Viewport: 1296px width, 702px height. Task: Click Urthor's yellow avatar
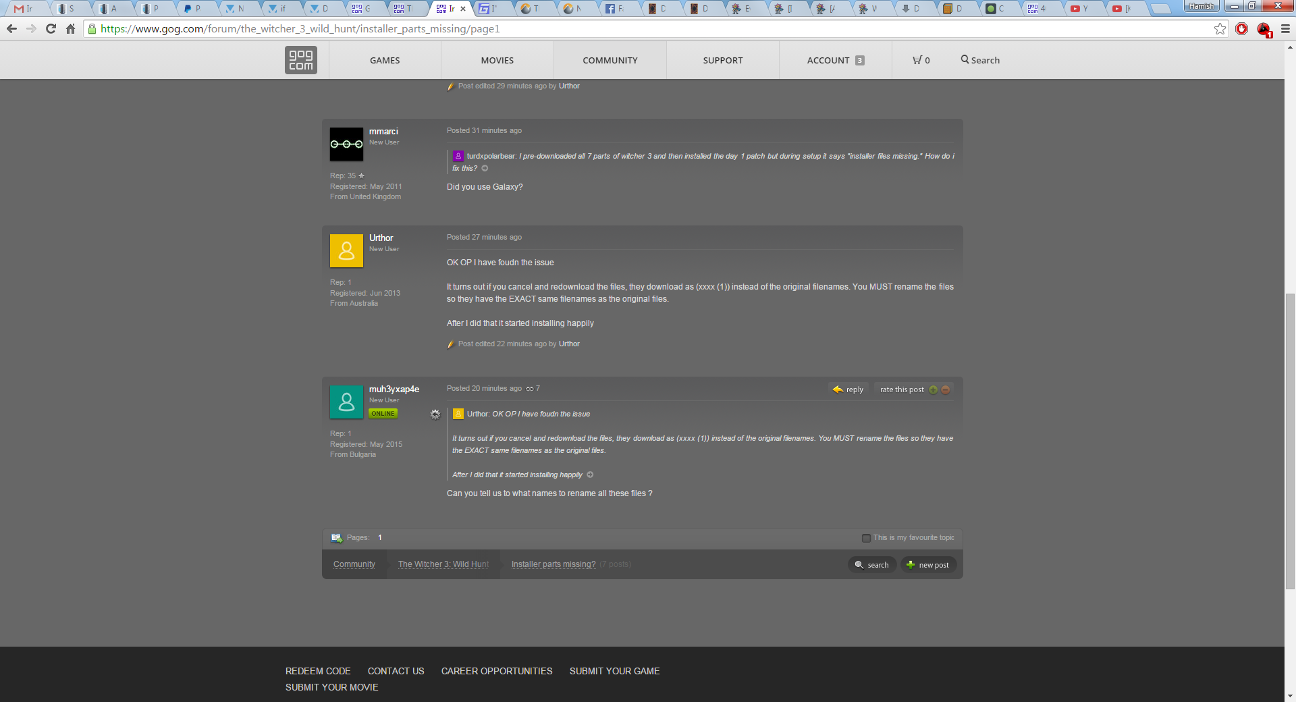pyautogui.click(x=346, y=250)
